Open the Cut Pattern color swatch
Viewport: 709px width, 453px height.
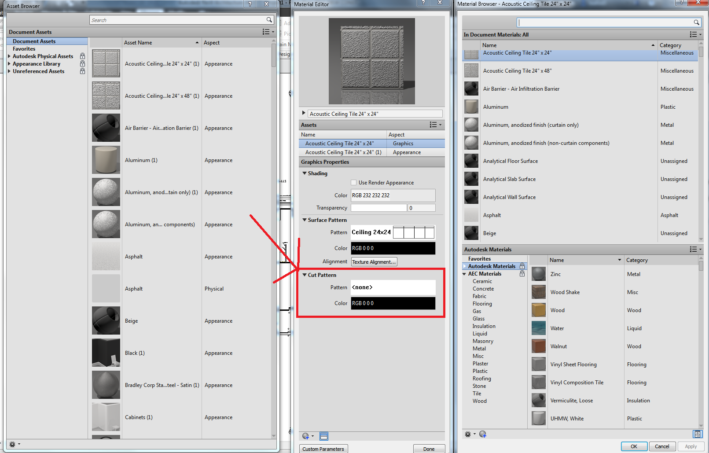click(x=393, y=303)
